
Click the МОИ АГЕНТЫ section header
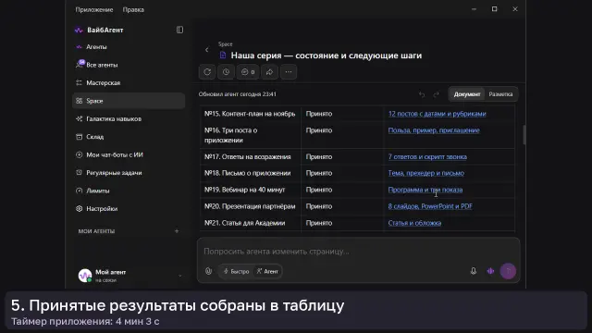tap(96, 231)
